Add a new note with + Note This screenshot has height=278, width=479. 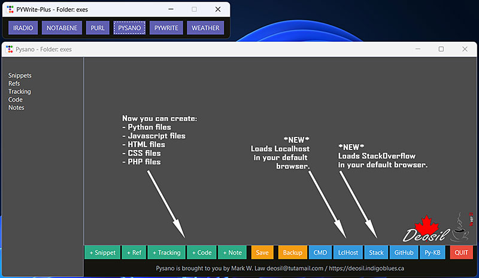232,252
